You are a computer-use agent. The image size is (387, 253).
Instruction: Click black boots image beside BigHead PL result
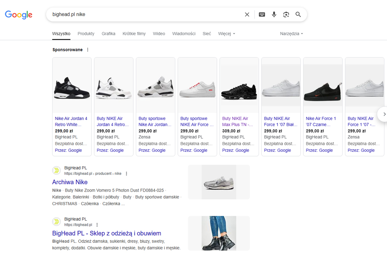[x=219, y=233]
